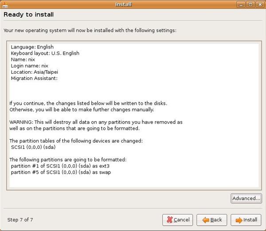Screen dimensions: 266x231
Task: Click 'SCSI1 (0,0,0) (sda)' device entry
Action: [33, 147]
